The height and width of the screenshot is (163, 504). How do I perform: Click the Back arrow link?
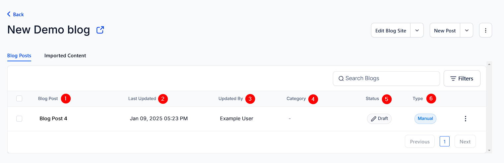click(16, 14)
